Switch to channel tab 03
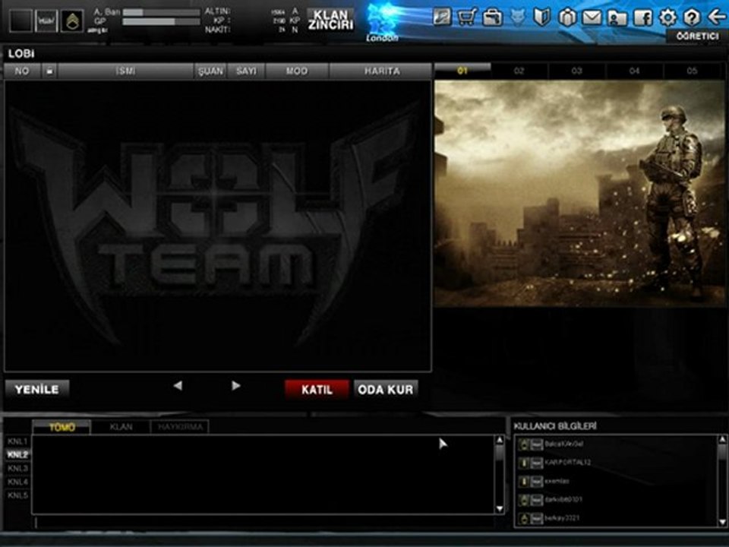 577,71
